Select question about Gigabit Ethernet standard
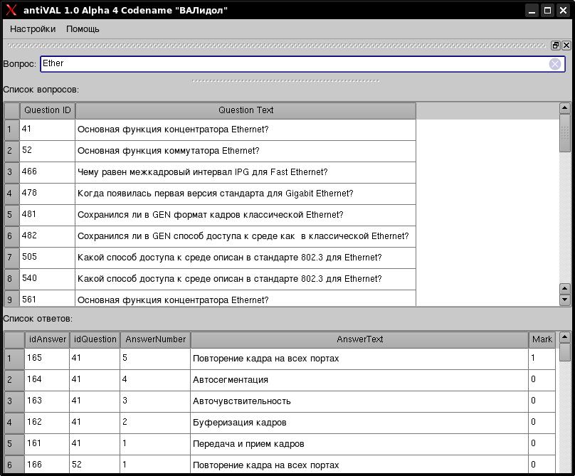The height and width of the screenshot is (476, 575). (246, 194)
